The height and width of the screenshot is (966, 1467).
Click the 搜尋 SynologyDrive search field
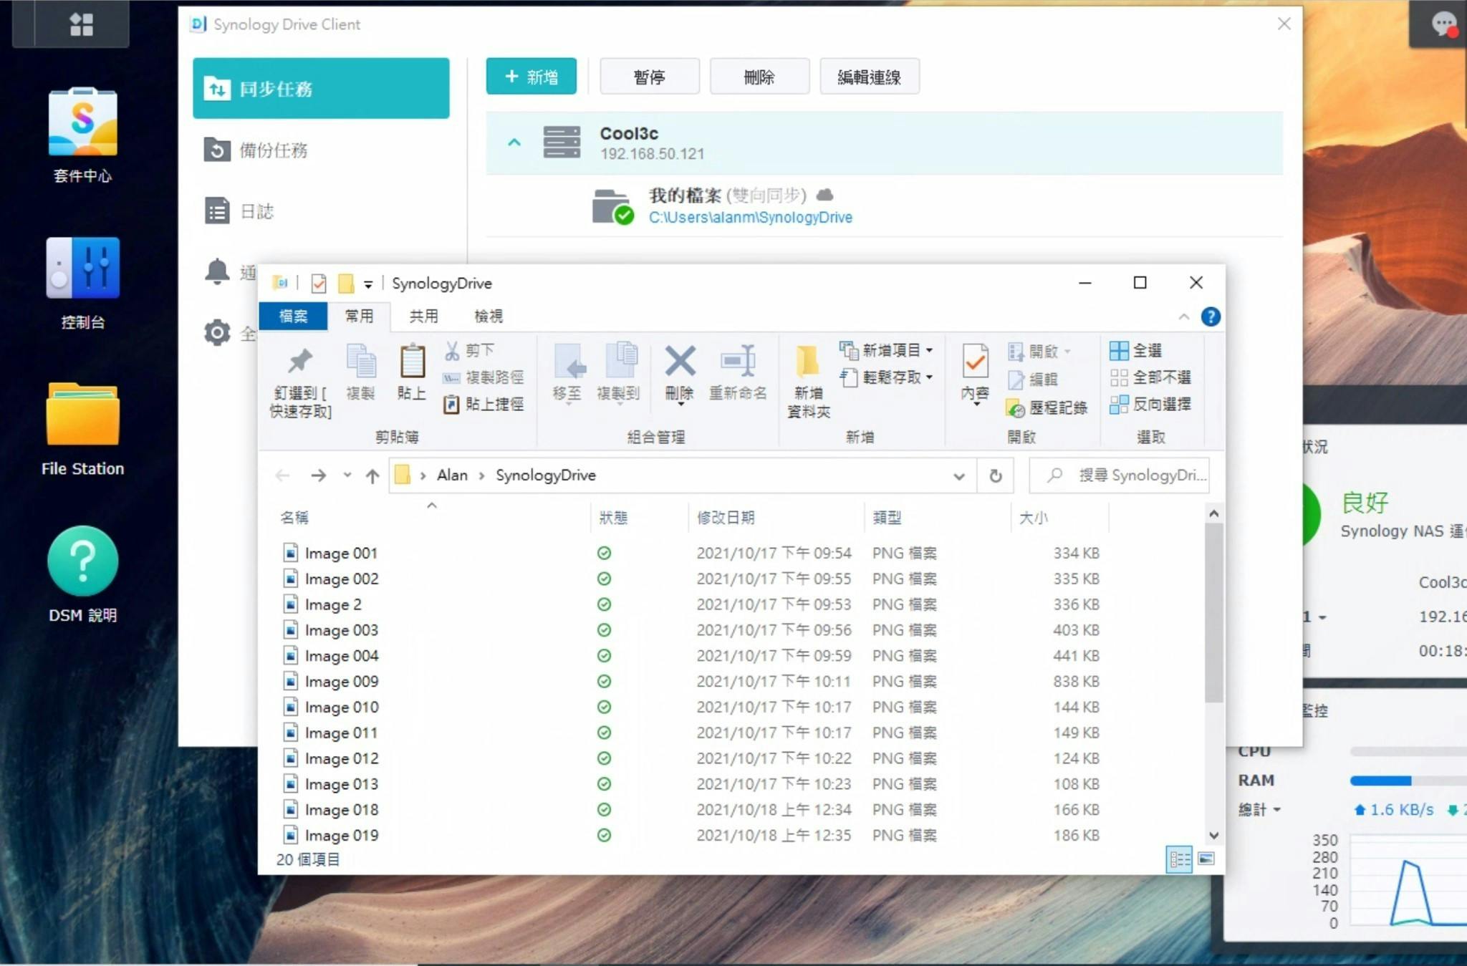(x=1119, y=475)
